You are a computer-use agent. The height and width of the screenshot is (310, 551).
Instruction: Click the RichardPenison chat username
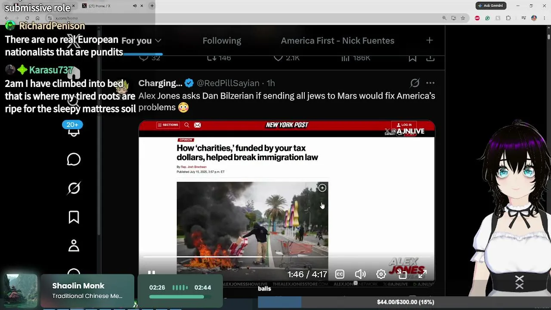pyautogui.click(x=52, y=26)
